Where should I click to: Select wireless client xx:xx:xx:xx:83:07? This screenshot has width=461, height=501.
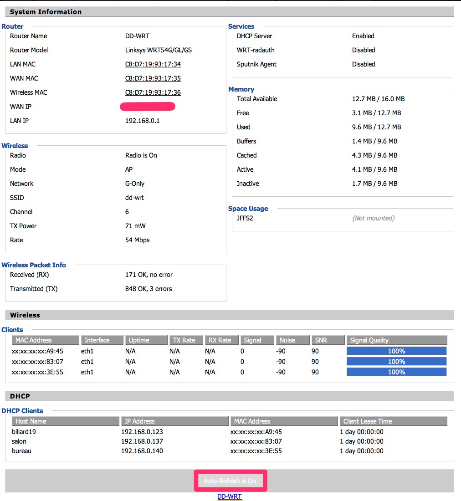[37, 362]
